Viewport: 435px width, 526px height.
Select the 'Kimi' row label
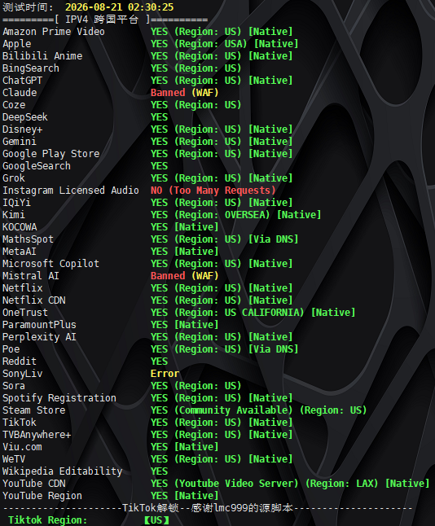[14, 215]
